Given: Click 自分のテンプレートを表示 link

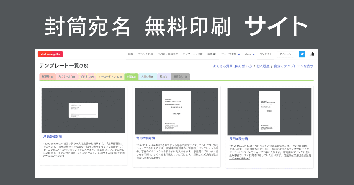Looking at the screenshot, I should [x=294, y=66].
